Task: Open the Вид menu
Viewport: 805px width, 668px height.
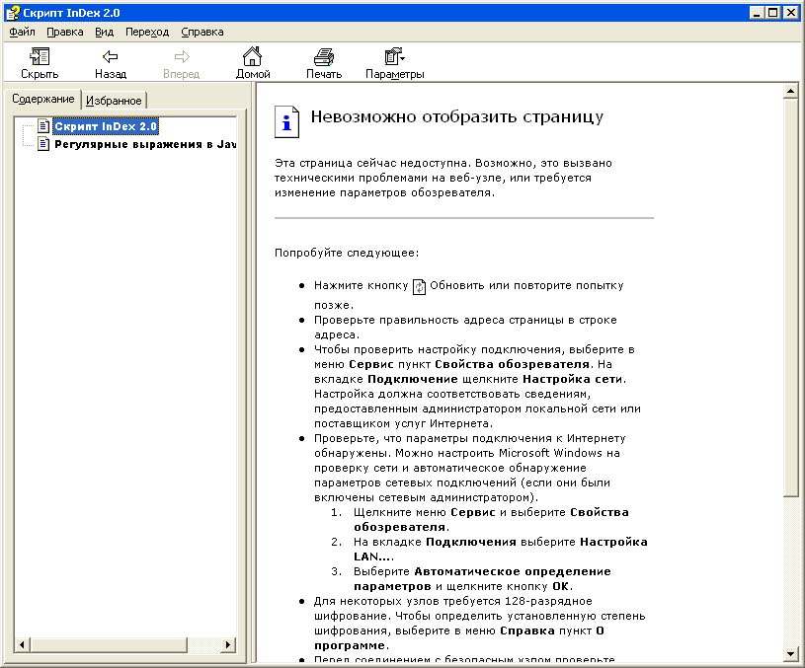Action: pos(105,32)
